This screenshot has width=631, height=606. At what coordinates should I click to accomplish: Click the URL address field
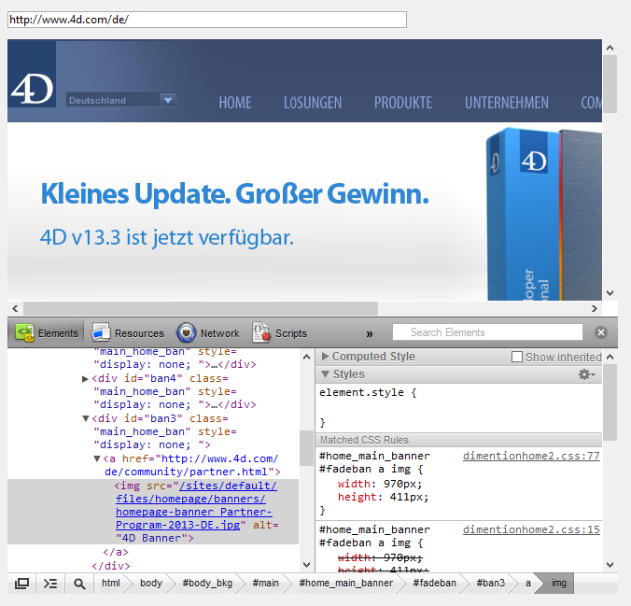click(x=207, y=20)
